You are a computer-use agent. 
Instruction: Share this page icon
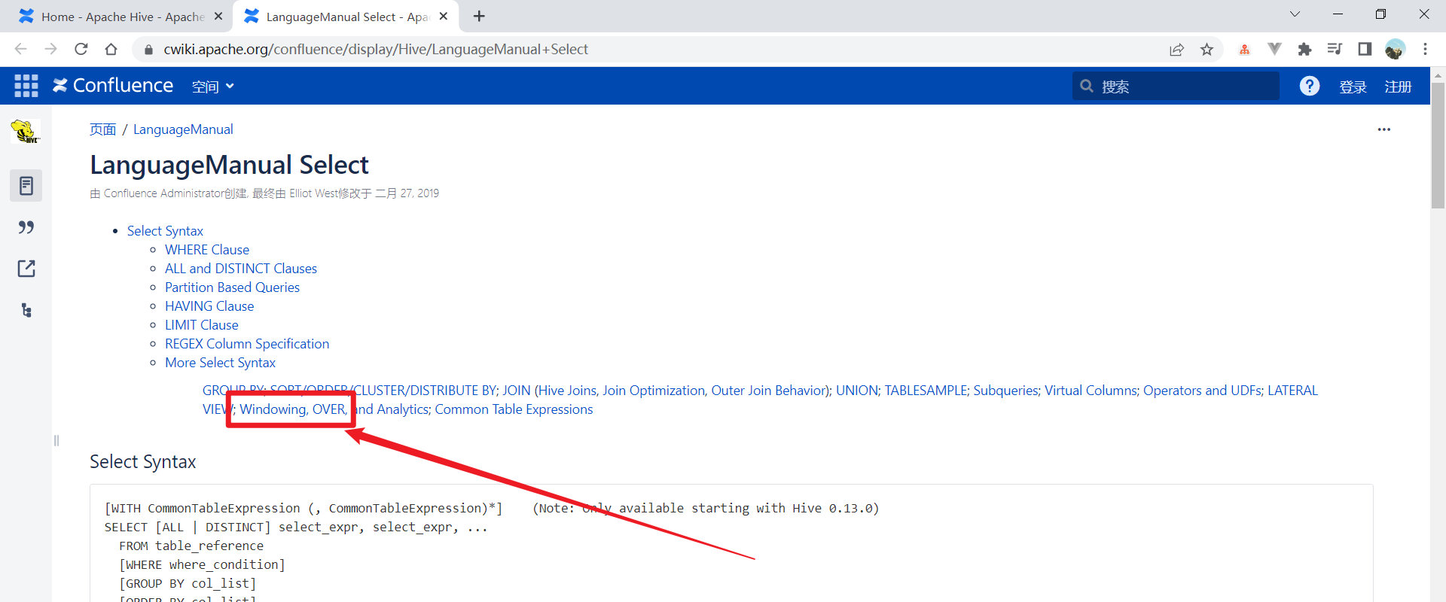1176,50
